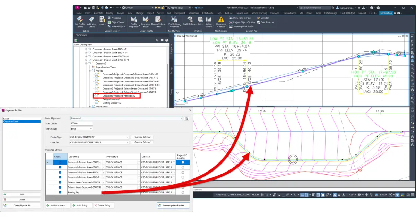Screen dimensions: 416x217
Task: Click Override Selected beside Profile Style
Action: (x=142, y=137)
